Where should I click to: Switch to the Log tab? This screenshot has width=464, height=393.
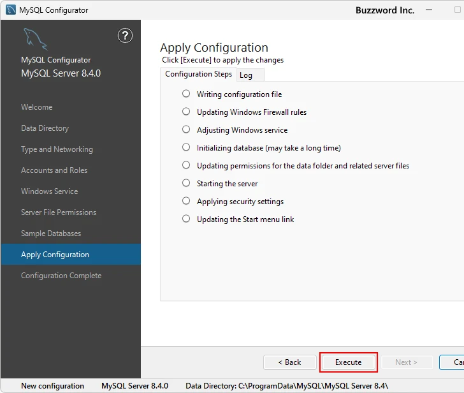(250, 75)
